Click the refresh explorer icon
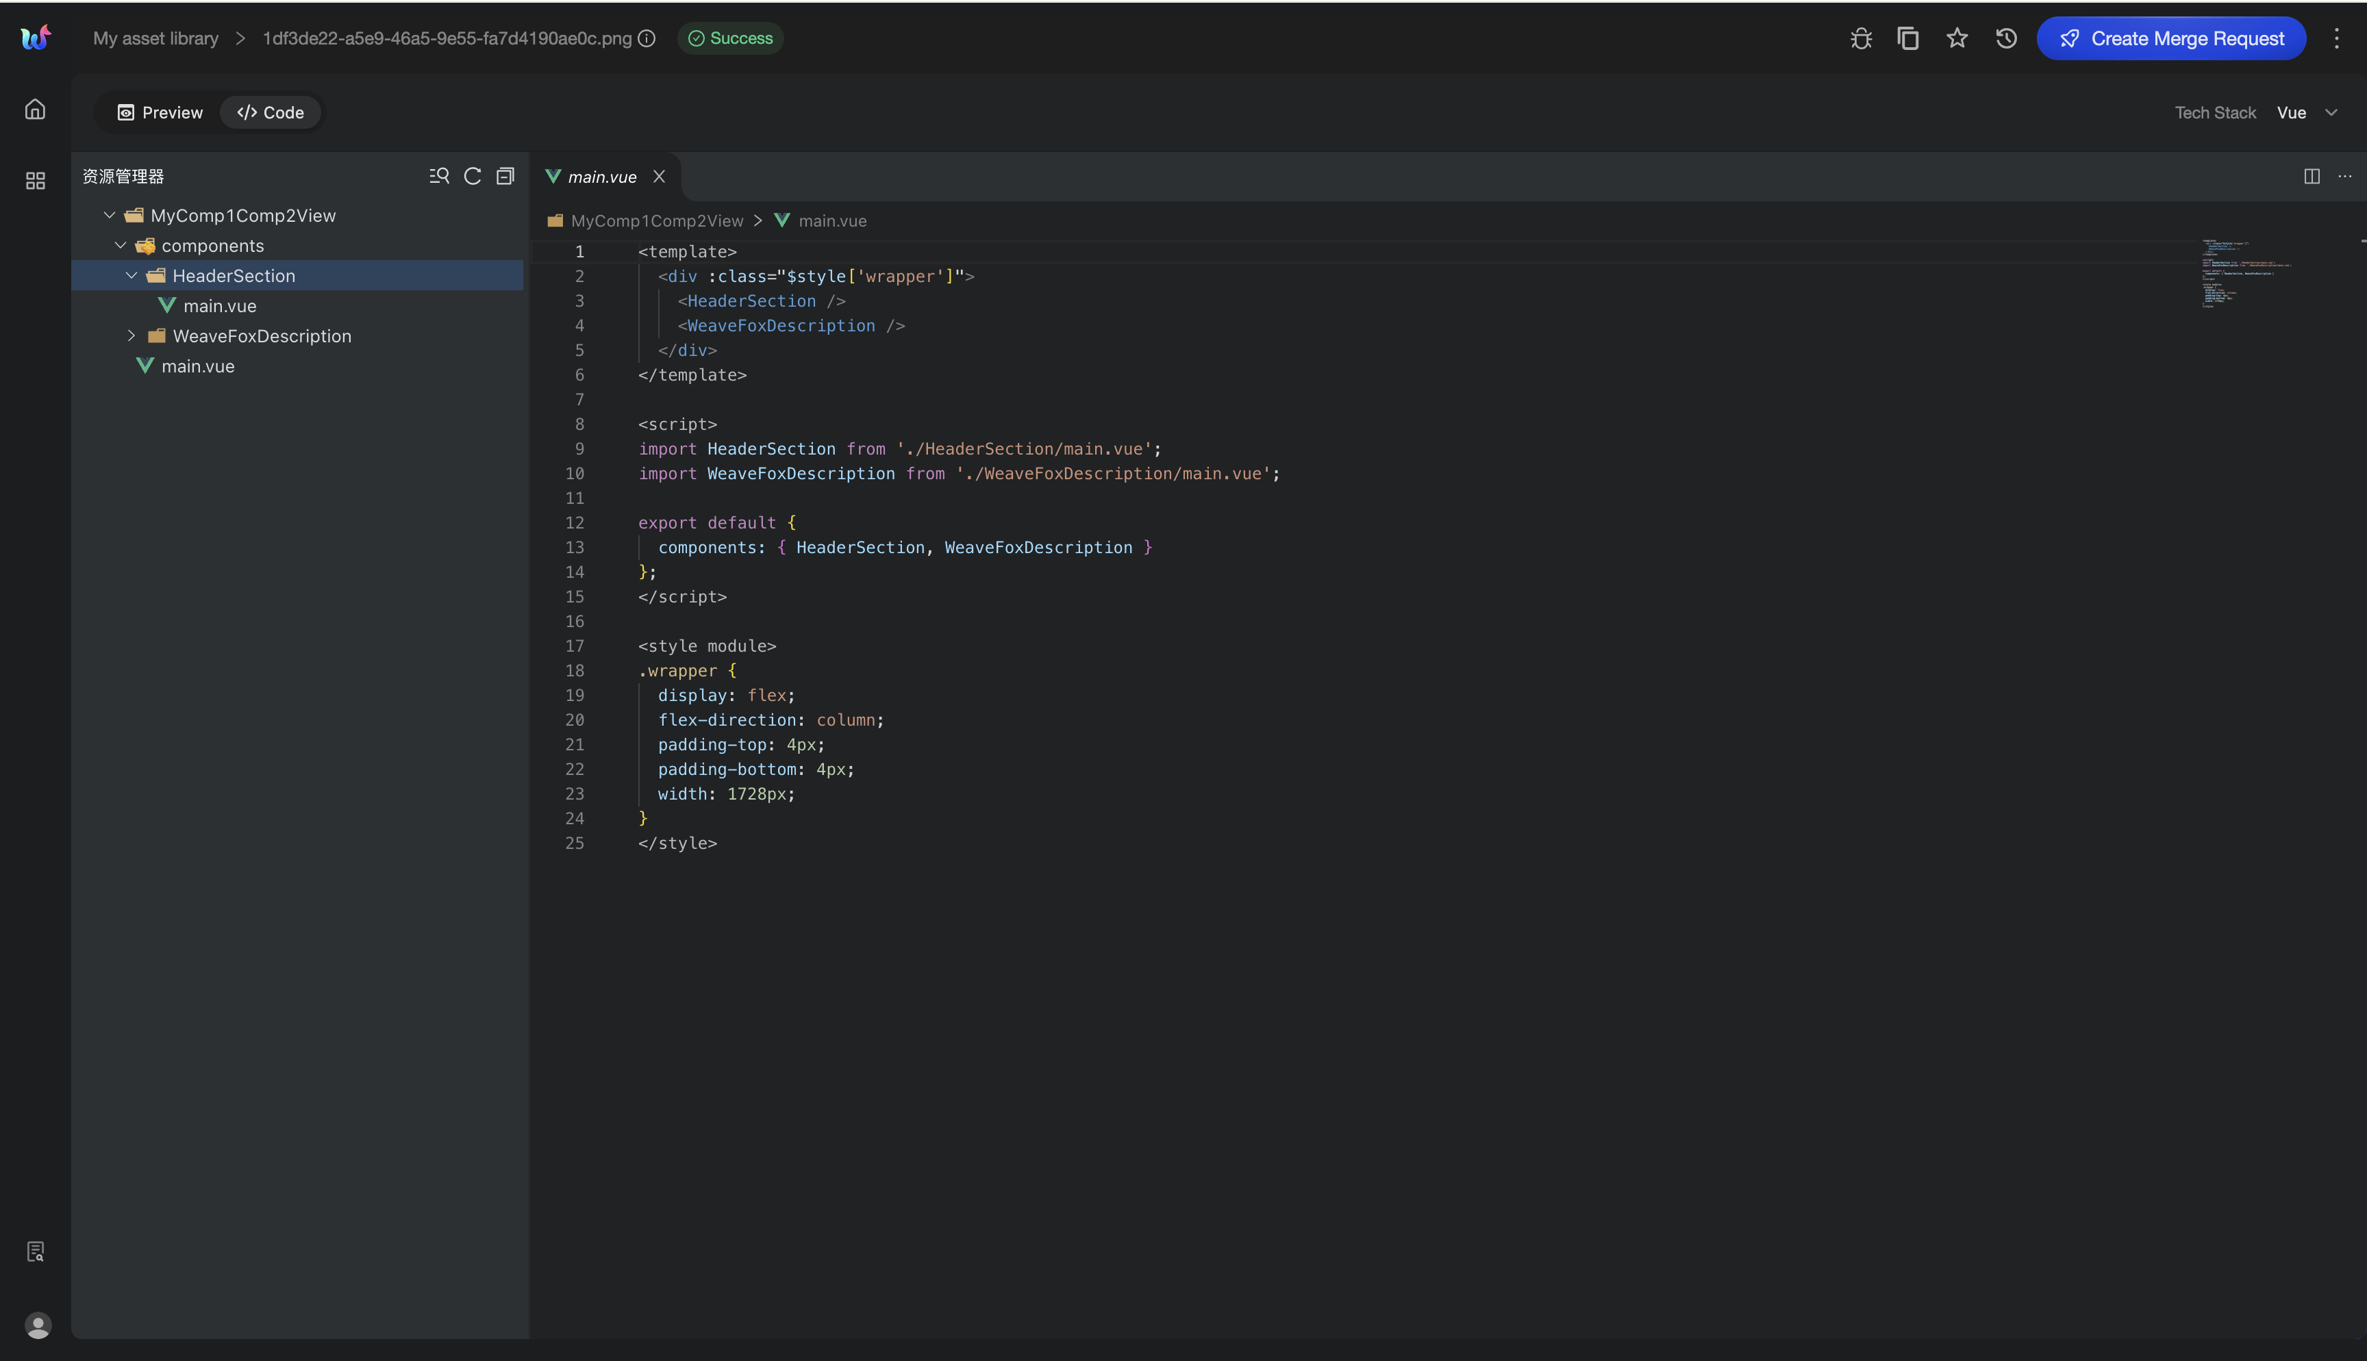The width and height of the screenshot is (2367, 1361). [x=472, y=176]
